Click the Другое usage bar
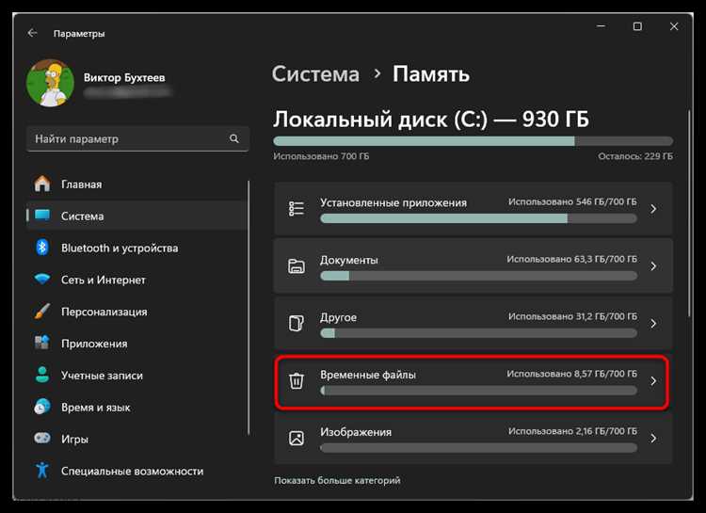 pyautogui.click(x=478, y=333)
